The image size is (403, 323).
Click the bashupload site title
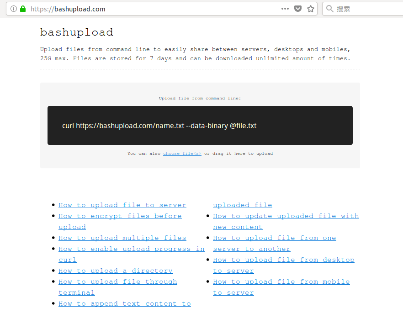click(x=77, y=32)
